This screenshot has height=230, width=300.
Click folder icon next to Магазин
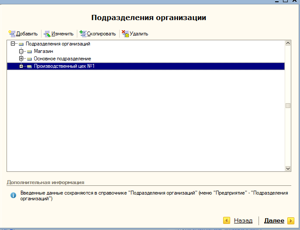29,52
